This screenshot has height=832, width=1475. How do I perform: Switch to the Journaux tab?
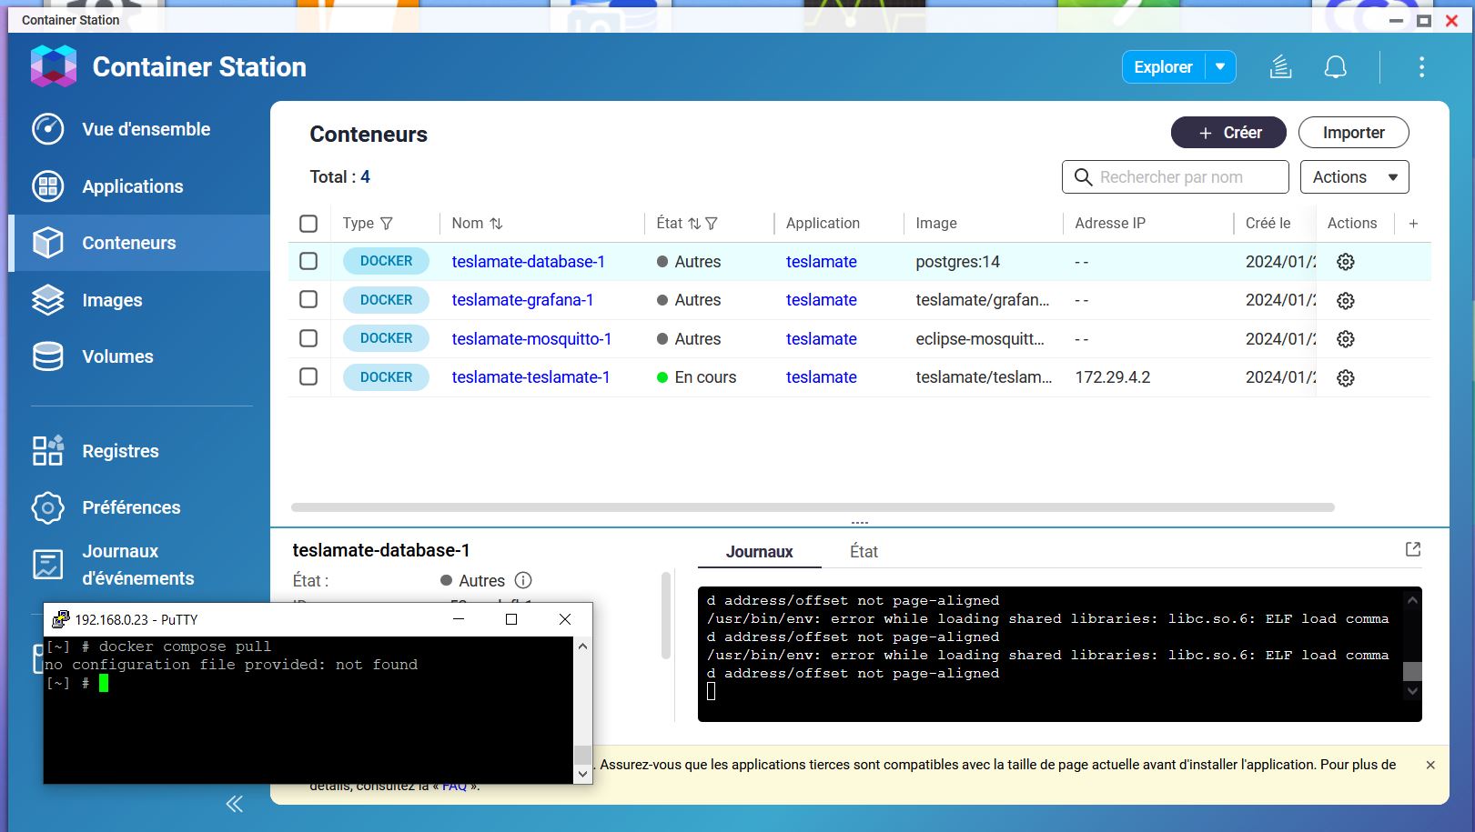(x=759, y=552)
